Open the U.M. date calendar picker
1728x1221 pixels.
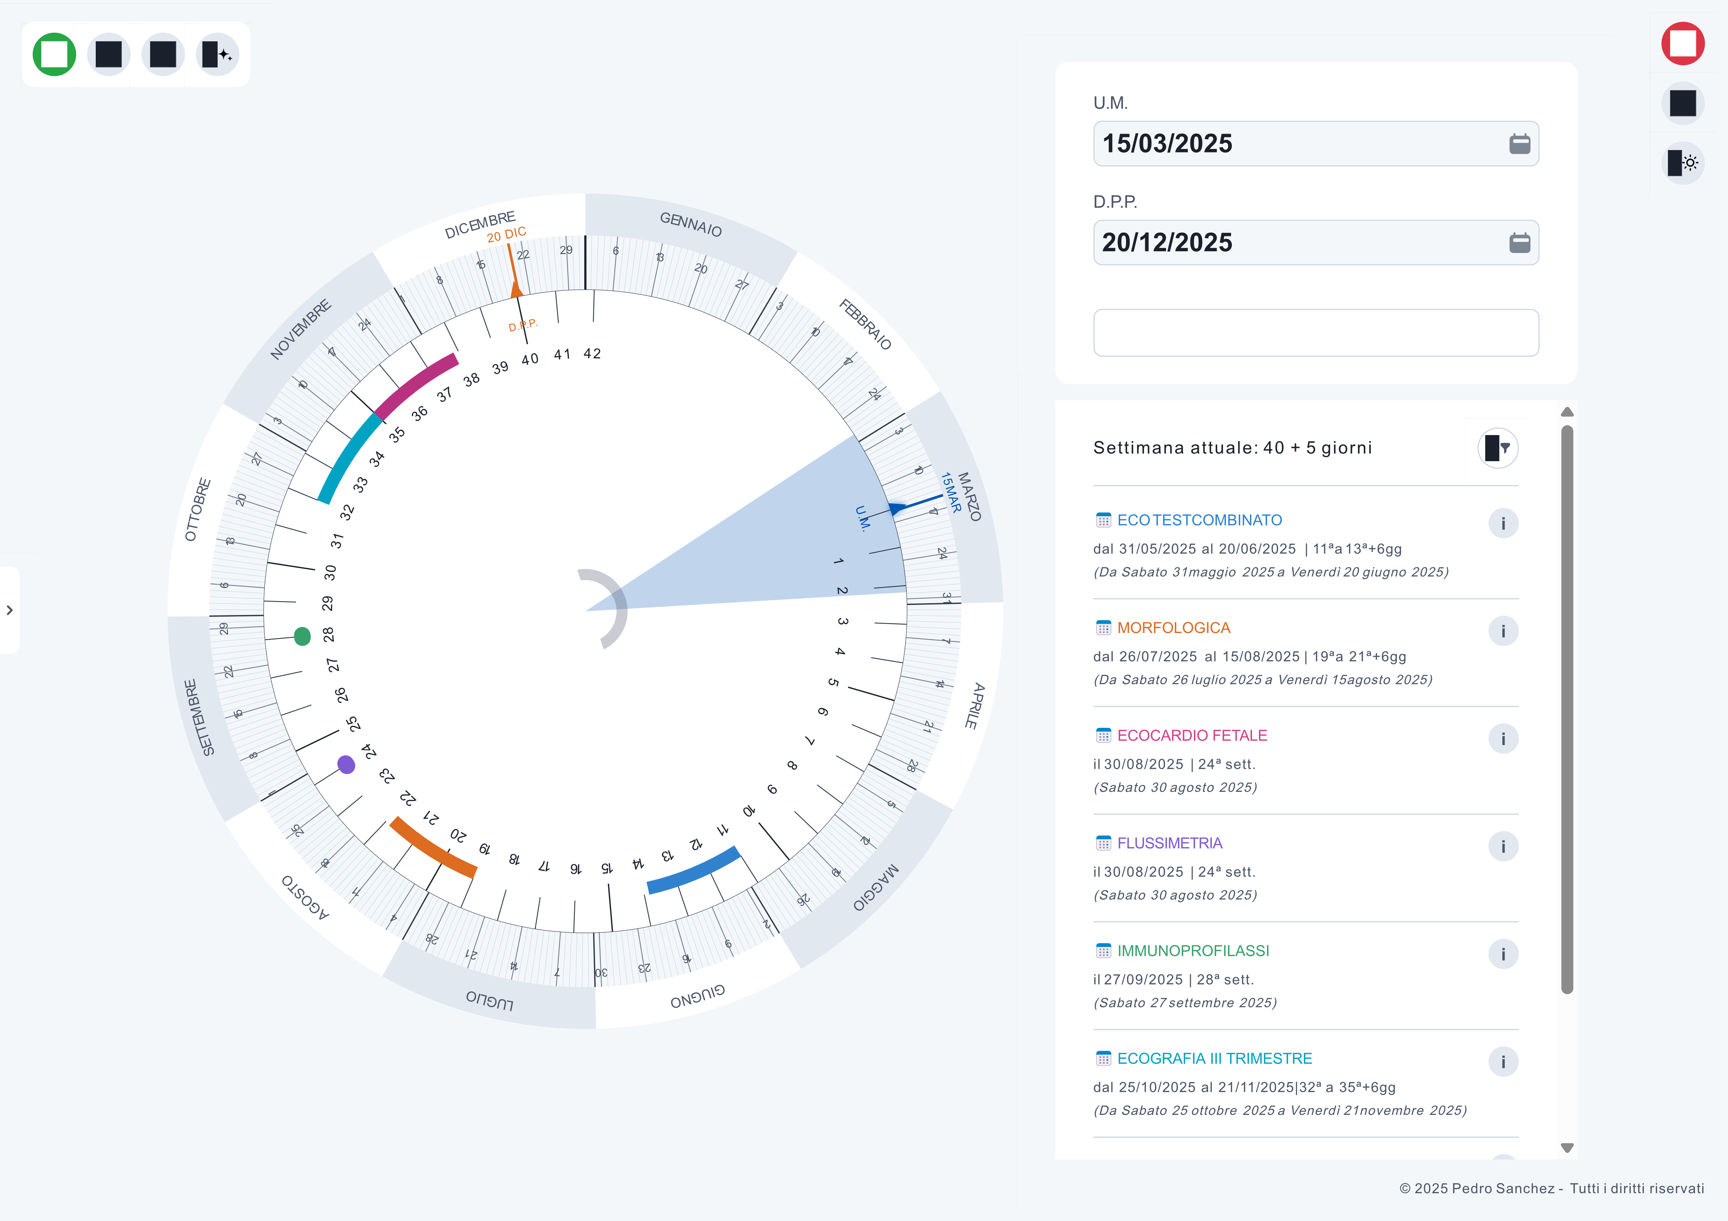(1519, 144)
